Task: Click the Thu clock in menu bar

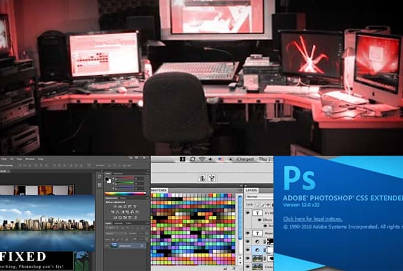Action: point(264,159)
